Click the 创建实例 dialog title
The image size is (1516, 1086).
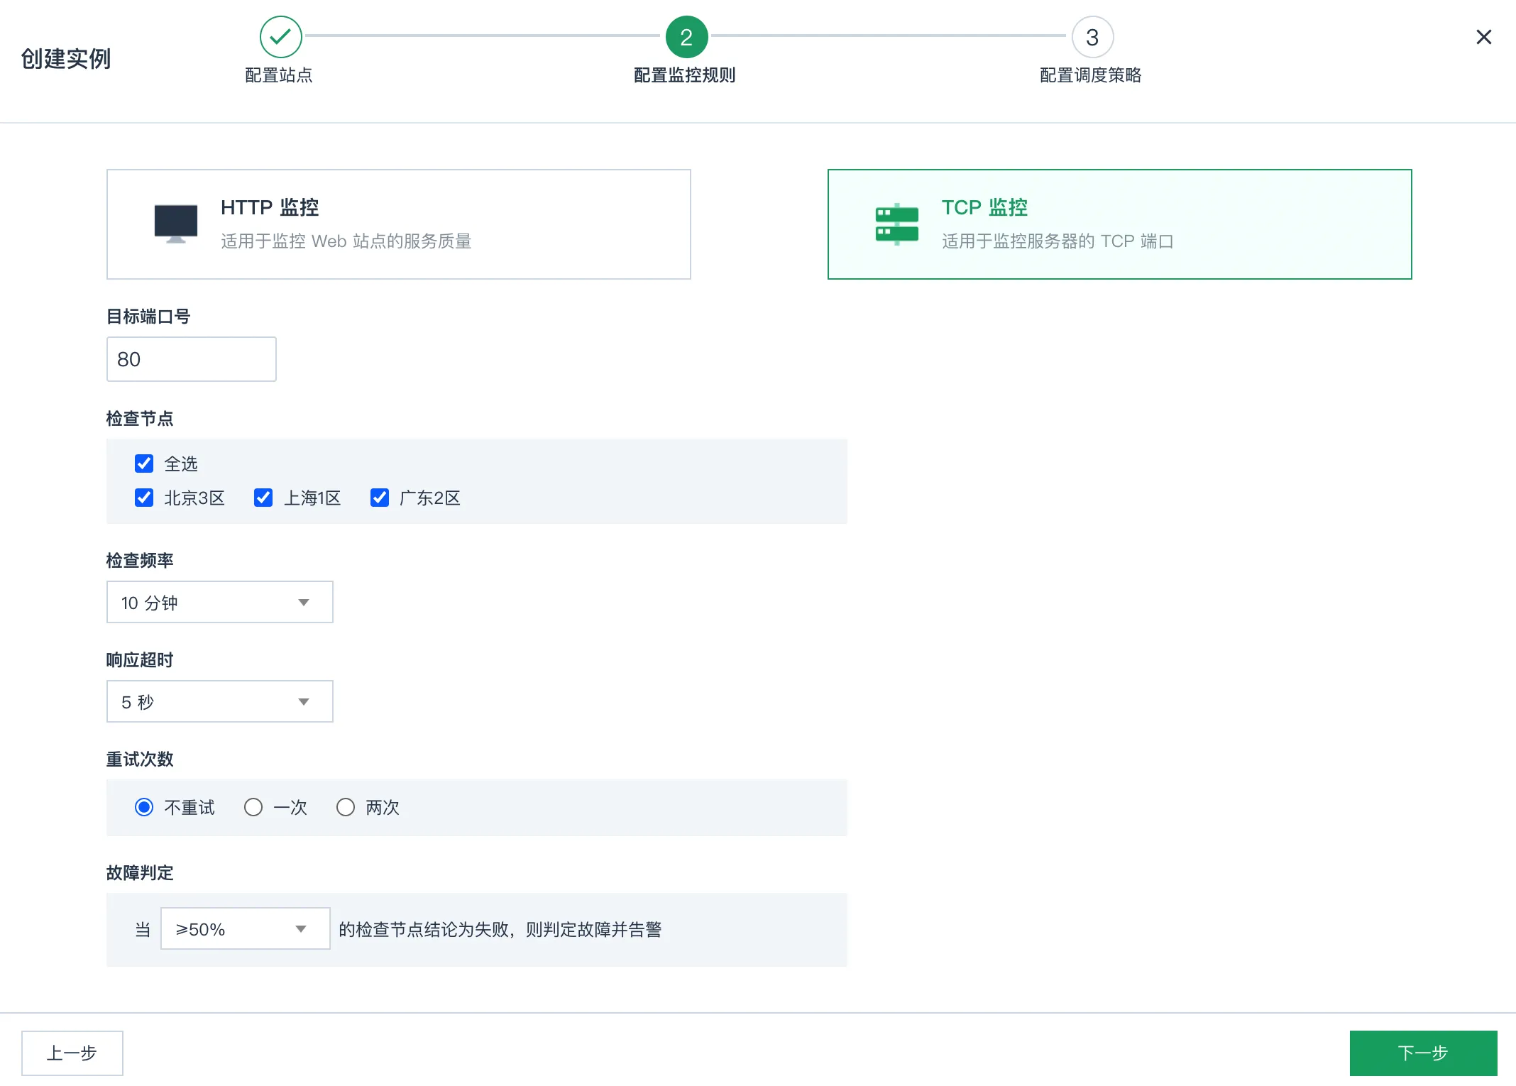(66, 58)
